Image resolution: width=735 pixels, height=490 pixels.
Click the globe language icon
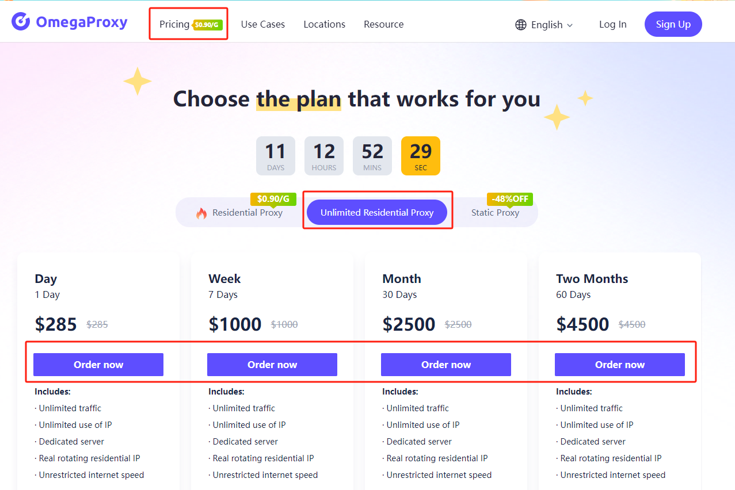coord(521,25)
